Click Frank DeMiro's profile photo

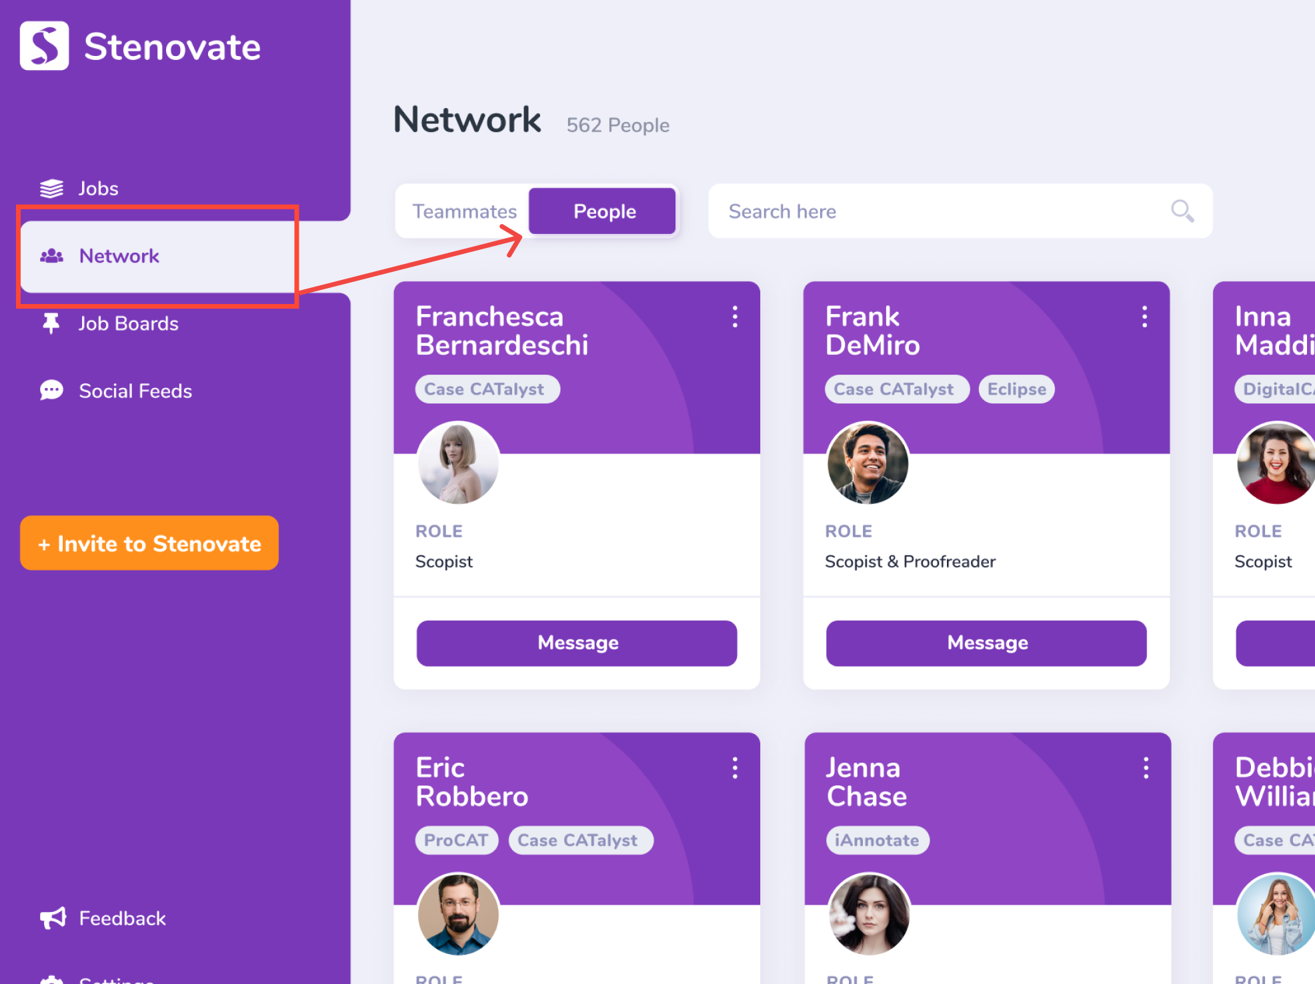tap(868, 463)
